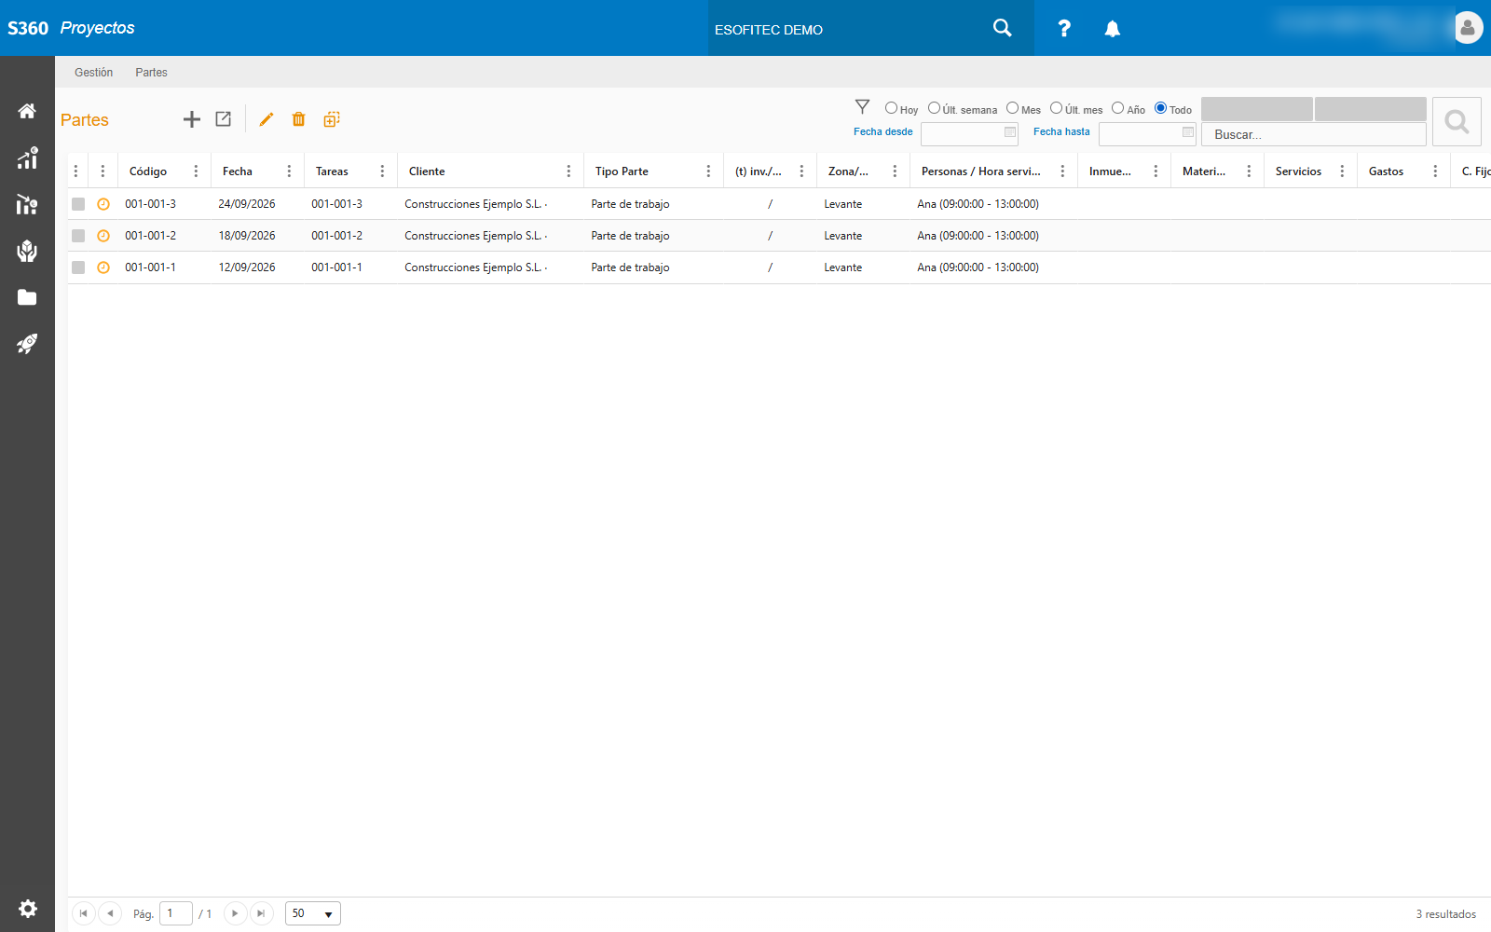Click the plus icon to add a parte

coord(192,119)
